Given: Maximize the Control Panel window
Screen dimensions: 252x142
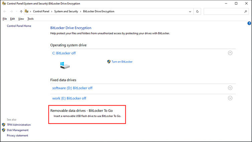Looking at the screenshot, I should tap(236, 3).
